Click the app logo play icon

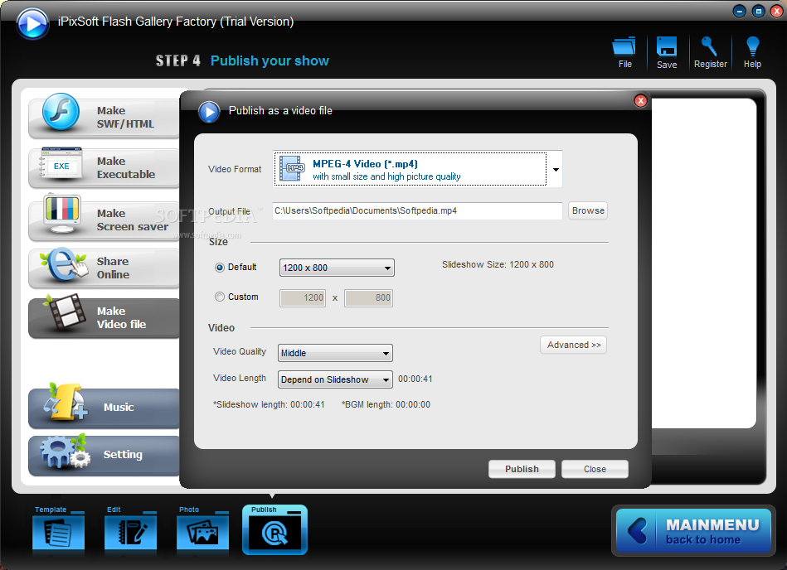click(x=32, y=23)
